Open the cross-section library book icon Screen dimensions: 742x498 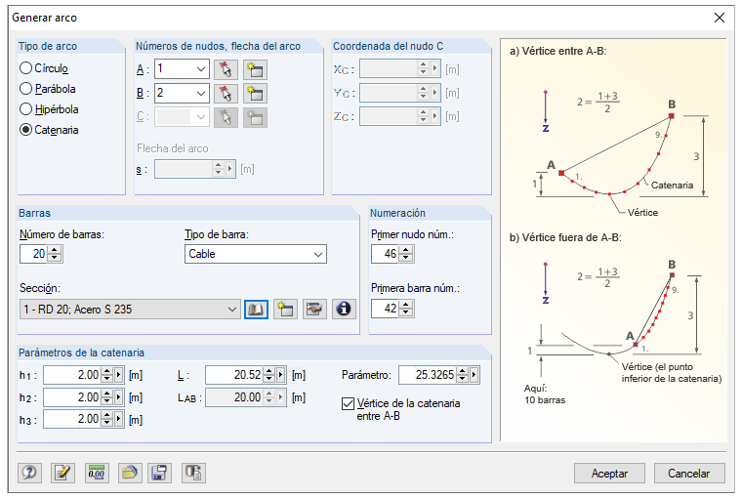[x=256, y=310]
